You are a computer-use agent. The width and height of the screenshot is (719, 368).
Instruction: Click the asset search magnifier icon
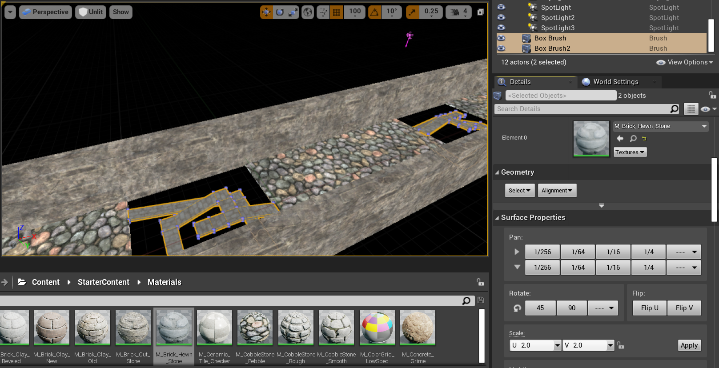(466, 301)
